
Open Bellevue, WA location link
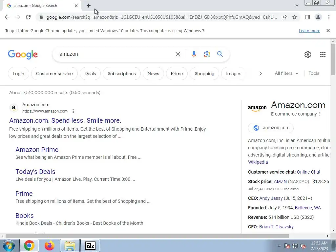click(308, 208)
